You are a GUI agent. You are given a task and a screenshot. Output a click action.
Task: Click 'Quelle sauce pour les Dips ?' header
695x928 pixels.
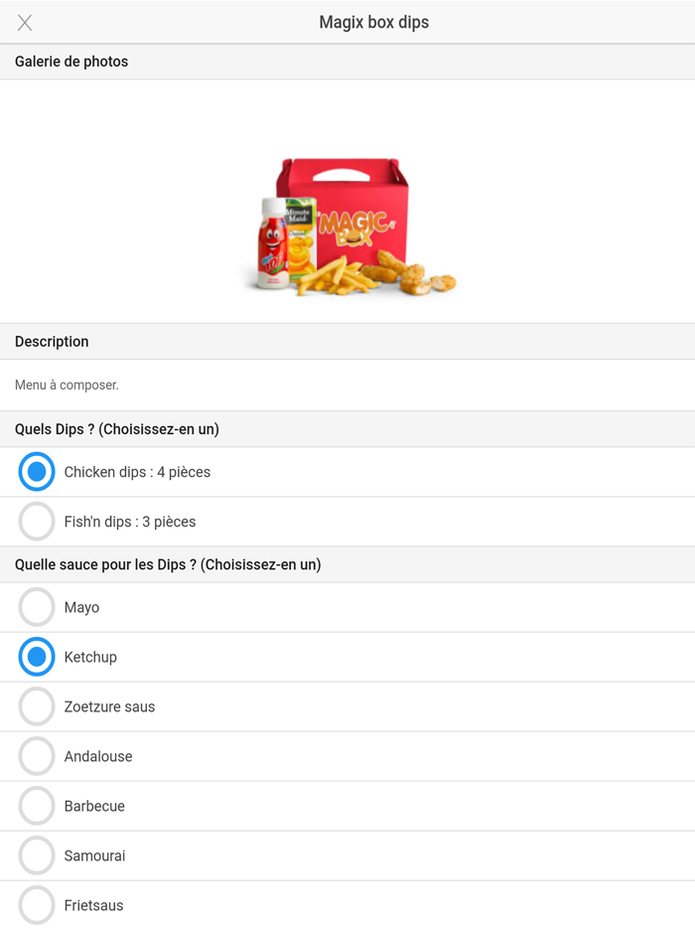click(168, 564)
